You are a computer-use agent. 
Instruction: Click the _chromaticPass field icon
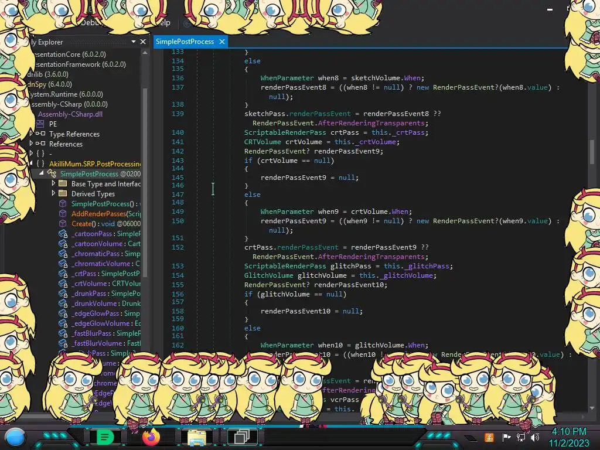coord(63,254)
